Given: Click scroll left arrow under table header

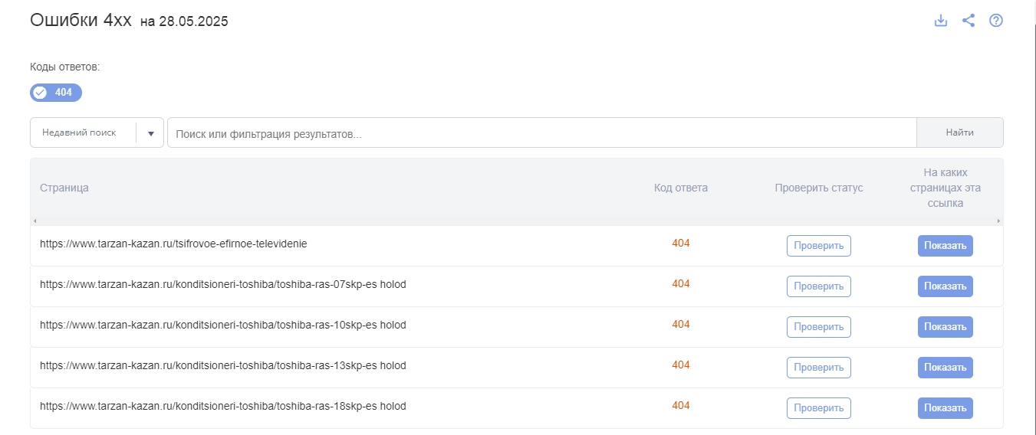Looking at the screenshot, I should click(35, 221).
